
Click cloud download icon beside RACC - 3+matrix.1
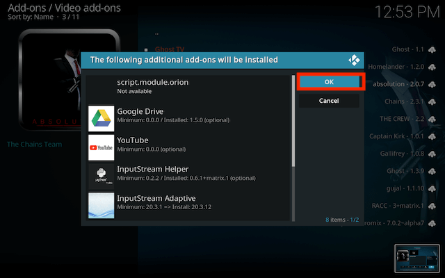tap(432, 206)
